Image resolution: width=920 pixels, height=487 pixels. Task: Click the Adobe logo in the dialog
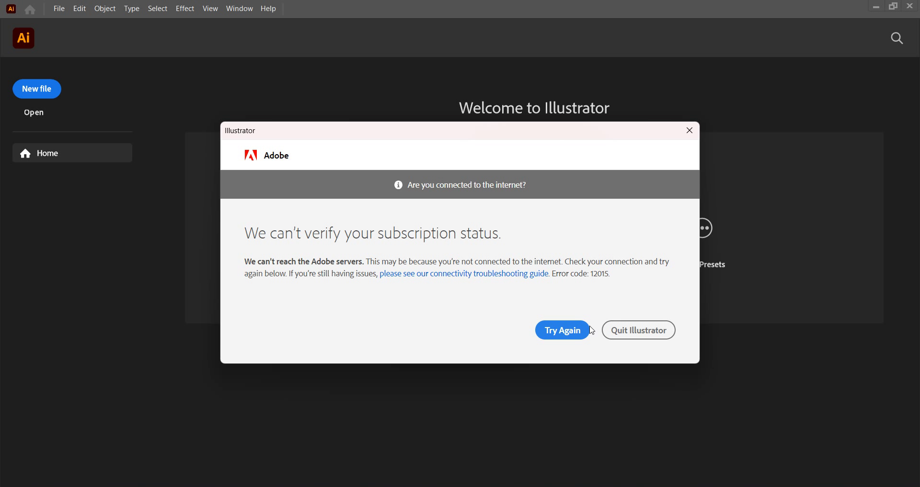[x=251, y=155]
